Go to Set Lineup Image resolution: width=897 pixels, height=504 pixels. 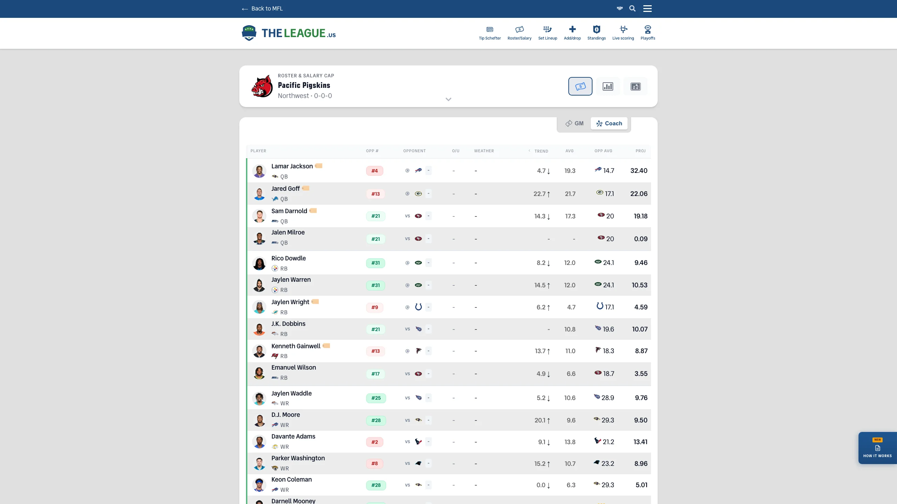coord(547,33)
